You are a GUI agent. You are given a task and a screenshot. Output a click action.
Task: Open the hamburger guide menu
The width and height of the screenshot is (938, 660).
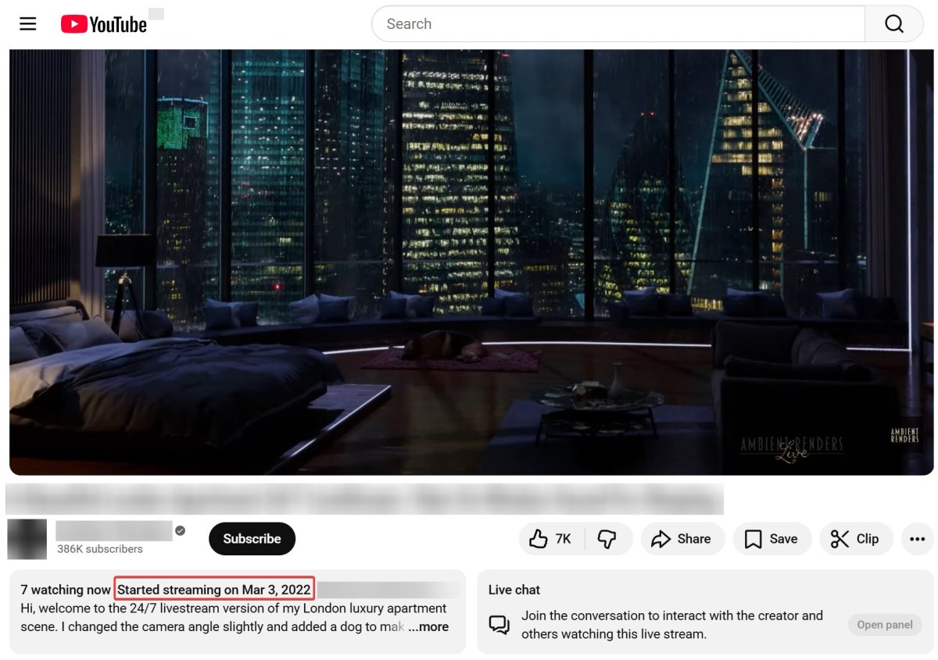(28, 24)
